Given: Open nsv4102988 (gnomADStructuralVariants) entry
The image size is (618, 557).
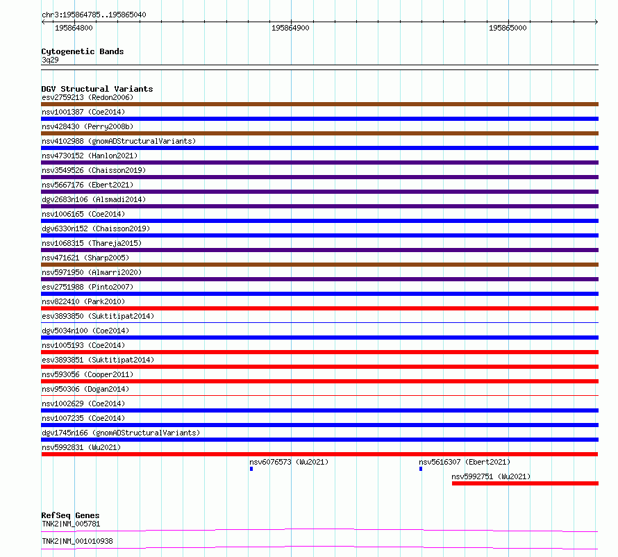Looking at the screenshot, I should pyautogui.click(x=119, y=141).
